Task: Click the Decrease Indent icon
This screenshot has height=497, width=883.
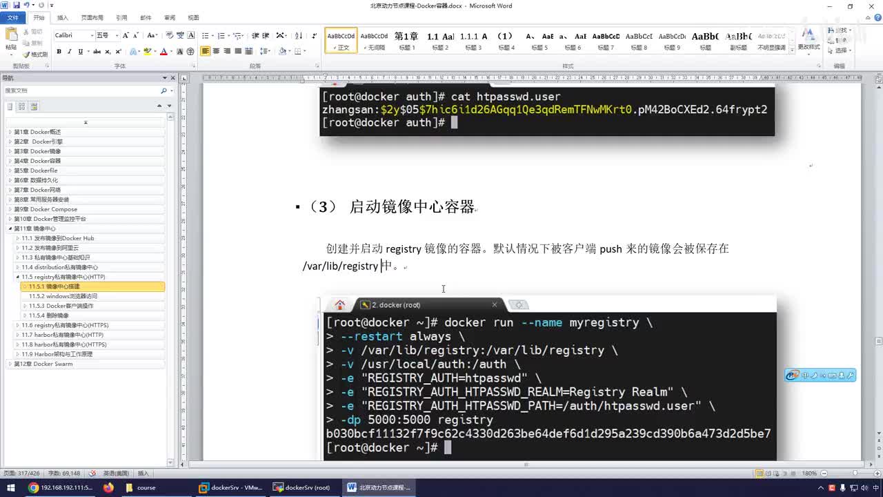Action: 255,35
